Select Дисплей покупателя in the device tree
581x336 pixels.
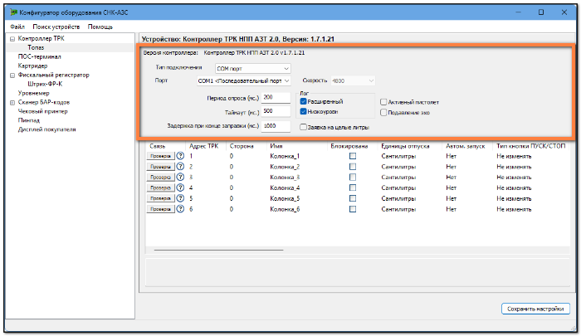(x=47, y=129)
